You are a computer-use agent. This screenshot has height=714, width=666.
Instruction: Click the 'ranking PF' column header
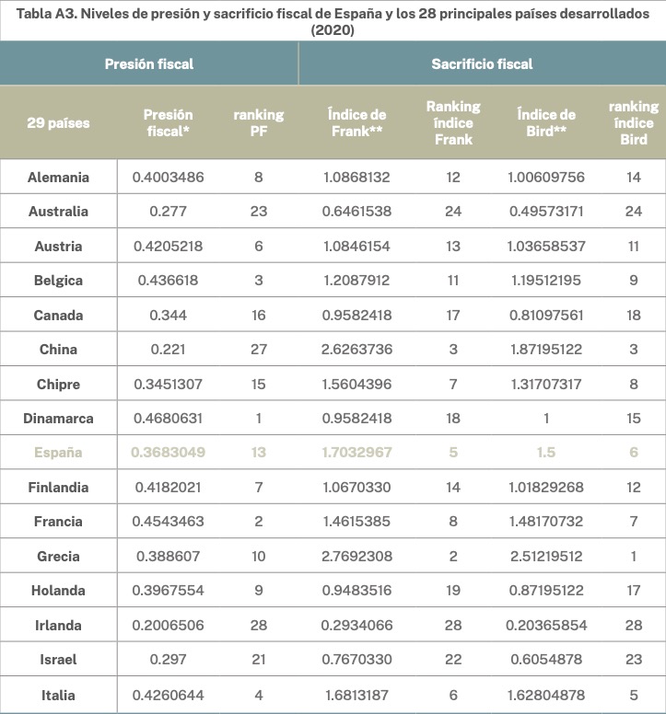[x=258, y=122]
